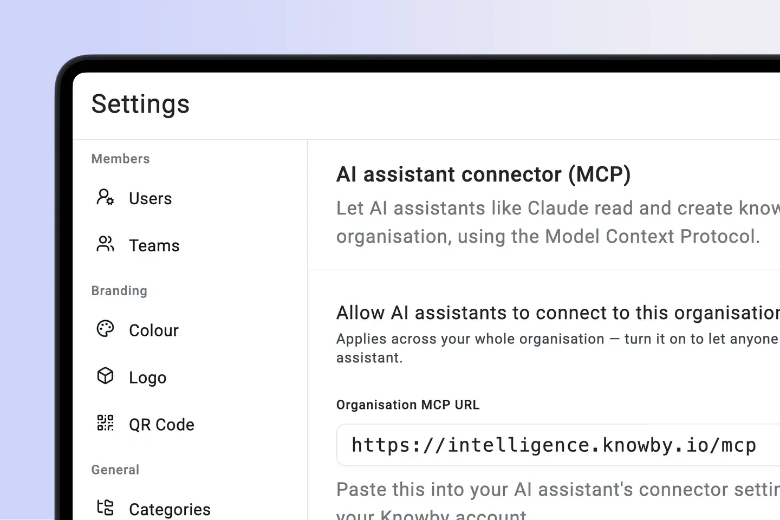Click the Organisation MCP URL field

coord(558,445)
